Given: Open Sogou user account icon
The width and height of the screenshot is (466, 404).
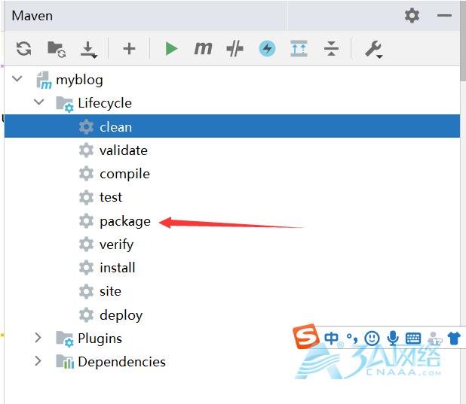Looking at the screenshot, I should point(434,339).
